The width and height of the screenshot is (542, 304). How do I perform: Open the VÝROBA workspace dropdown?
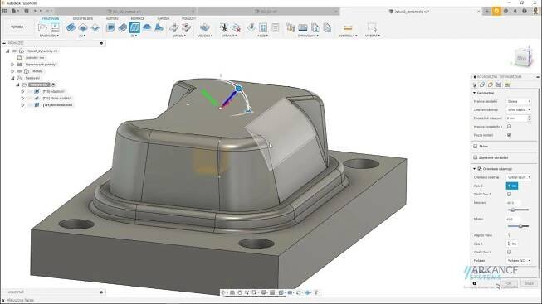pos(18,27)
